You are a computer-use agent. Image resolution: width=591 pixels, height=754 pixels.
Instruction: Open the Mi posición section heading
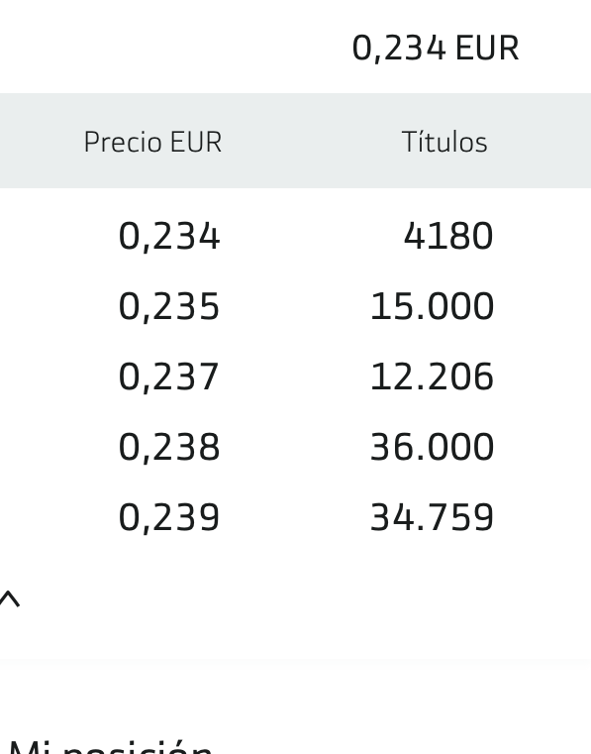[111, 746]
